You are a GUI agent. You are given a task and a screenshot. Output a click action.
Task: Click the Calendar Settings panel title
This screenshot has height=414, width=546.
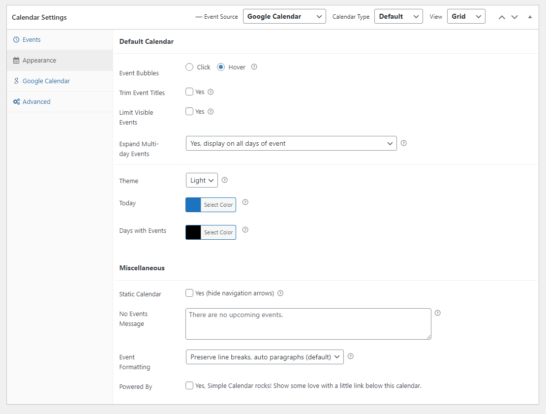pos(39,17)
